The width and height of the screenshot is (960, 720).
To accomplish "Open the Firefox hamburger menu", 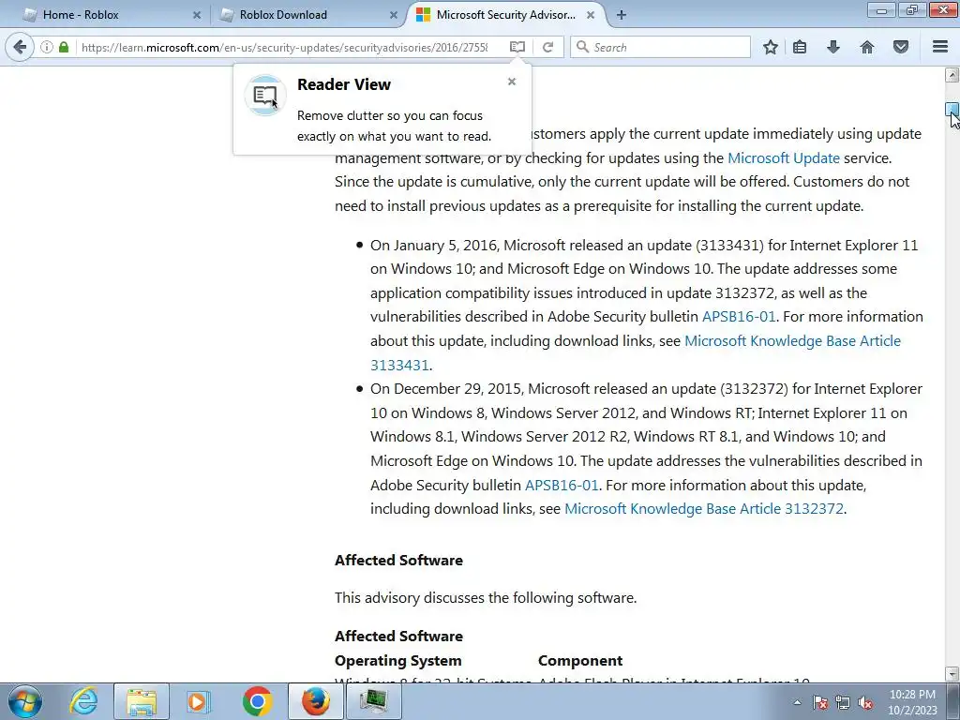I will click(x=940, y=47).
